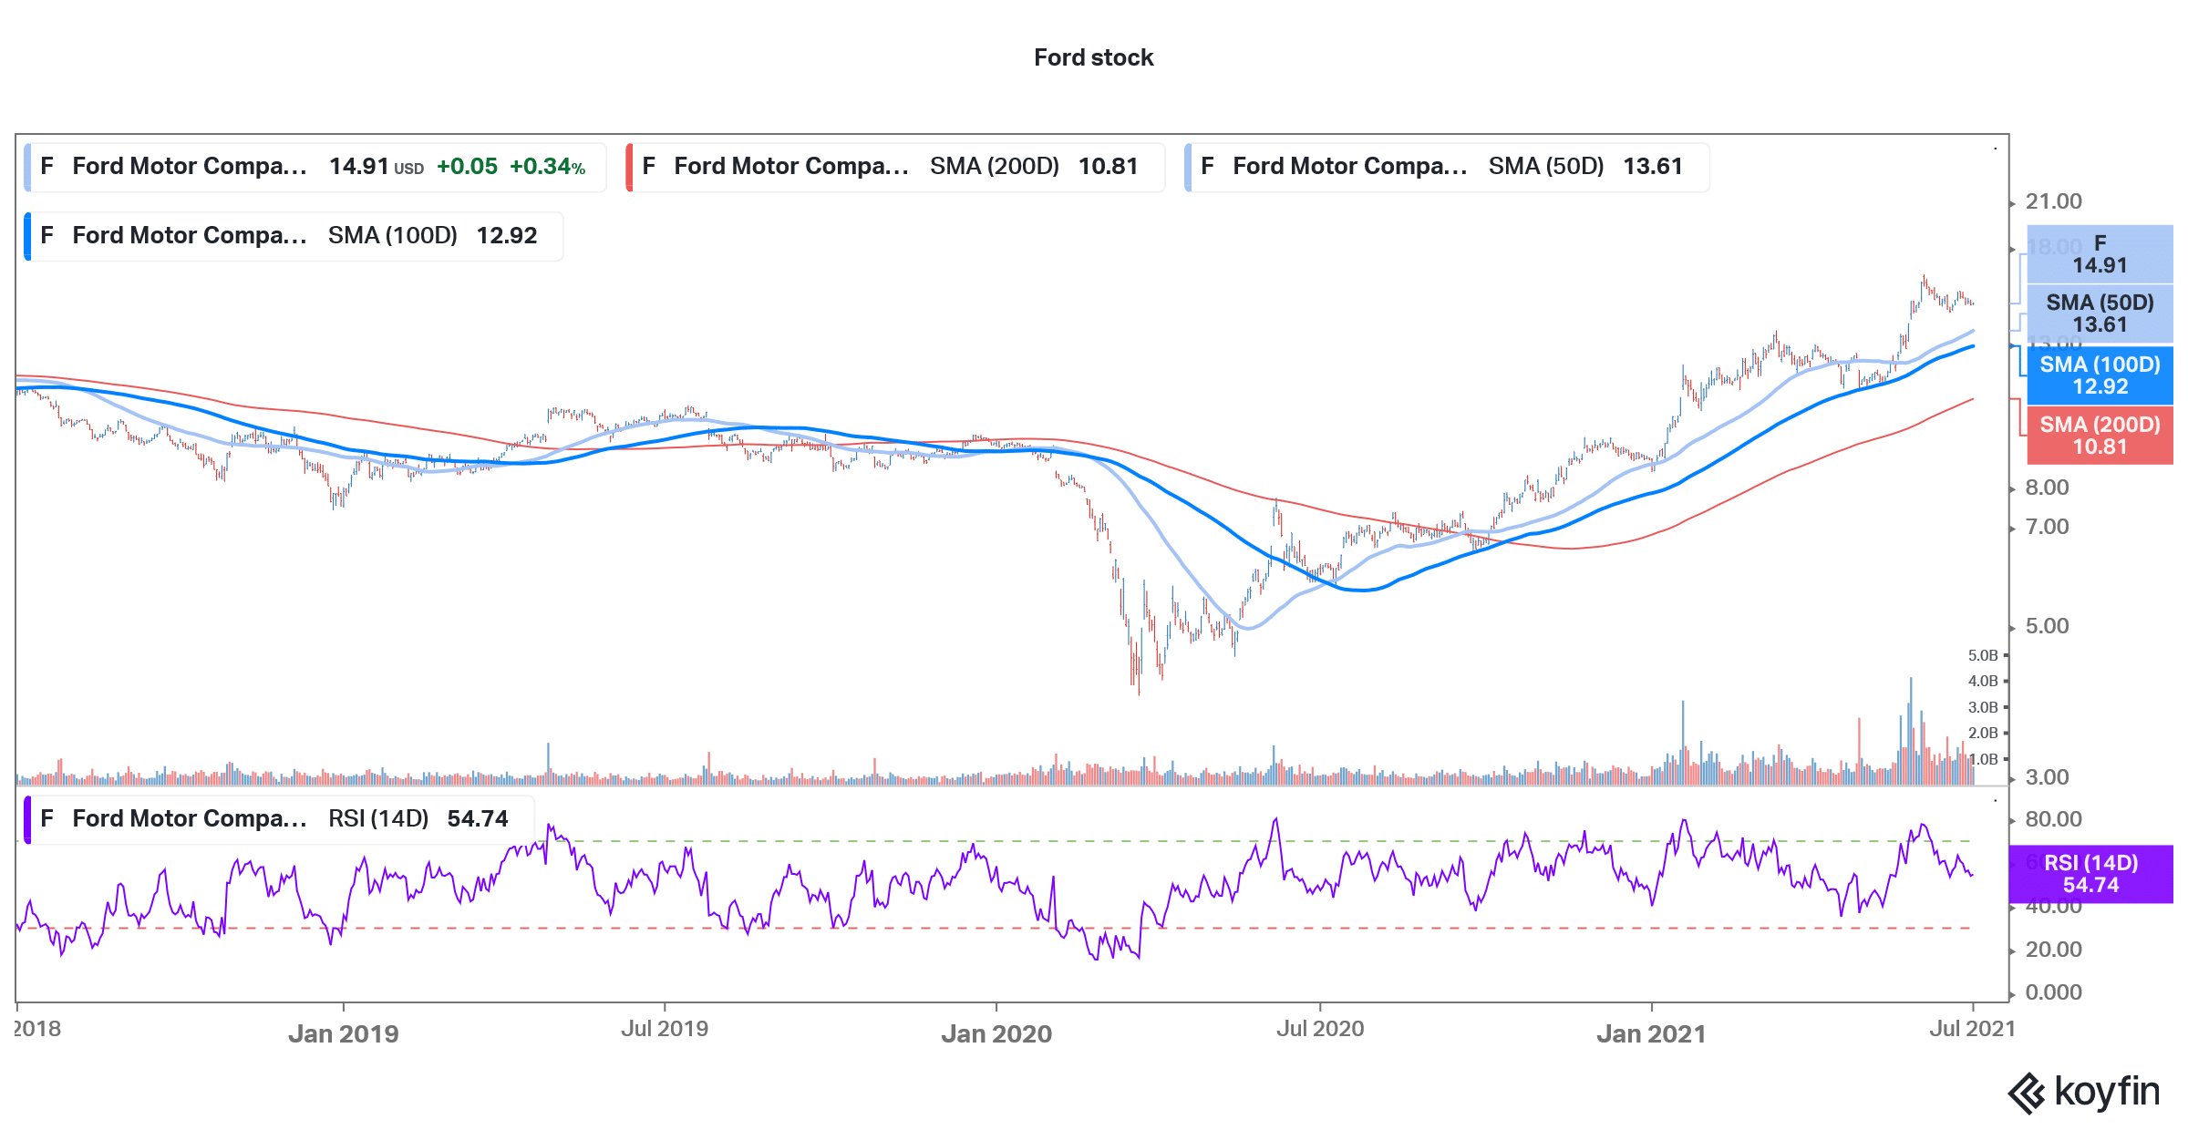Click the 5.00 price axis label
Screen dimensions: 2188x1130
tap(2047, 626)
